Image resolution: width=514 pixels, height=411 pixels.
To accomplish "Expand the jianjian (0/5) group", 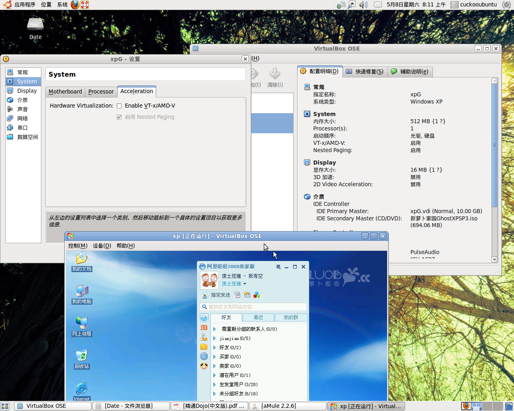I will click(214, 338).
